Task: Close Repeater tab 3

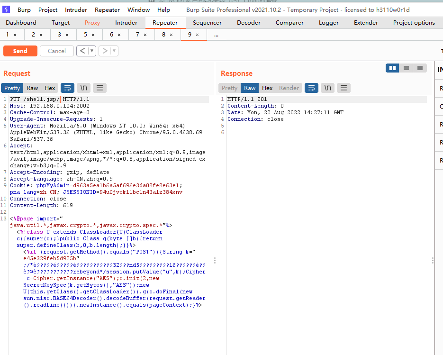Action: [x=67, y=35]
